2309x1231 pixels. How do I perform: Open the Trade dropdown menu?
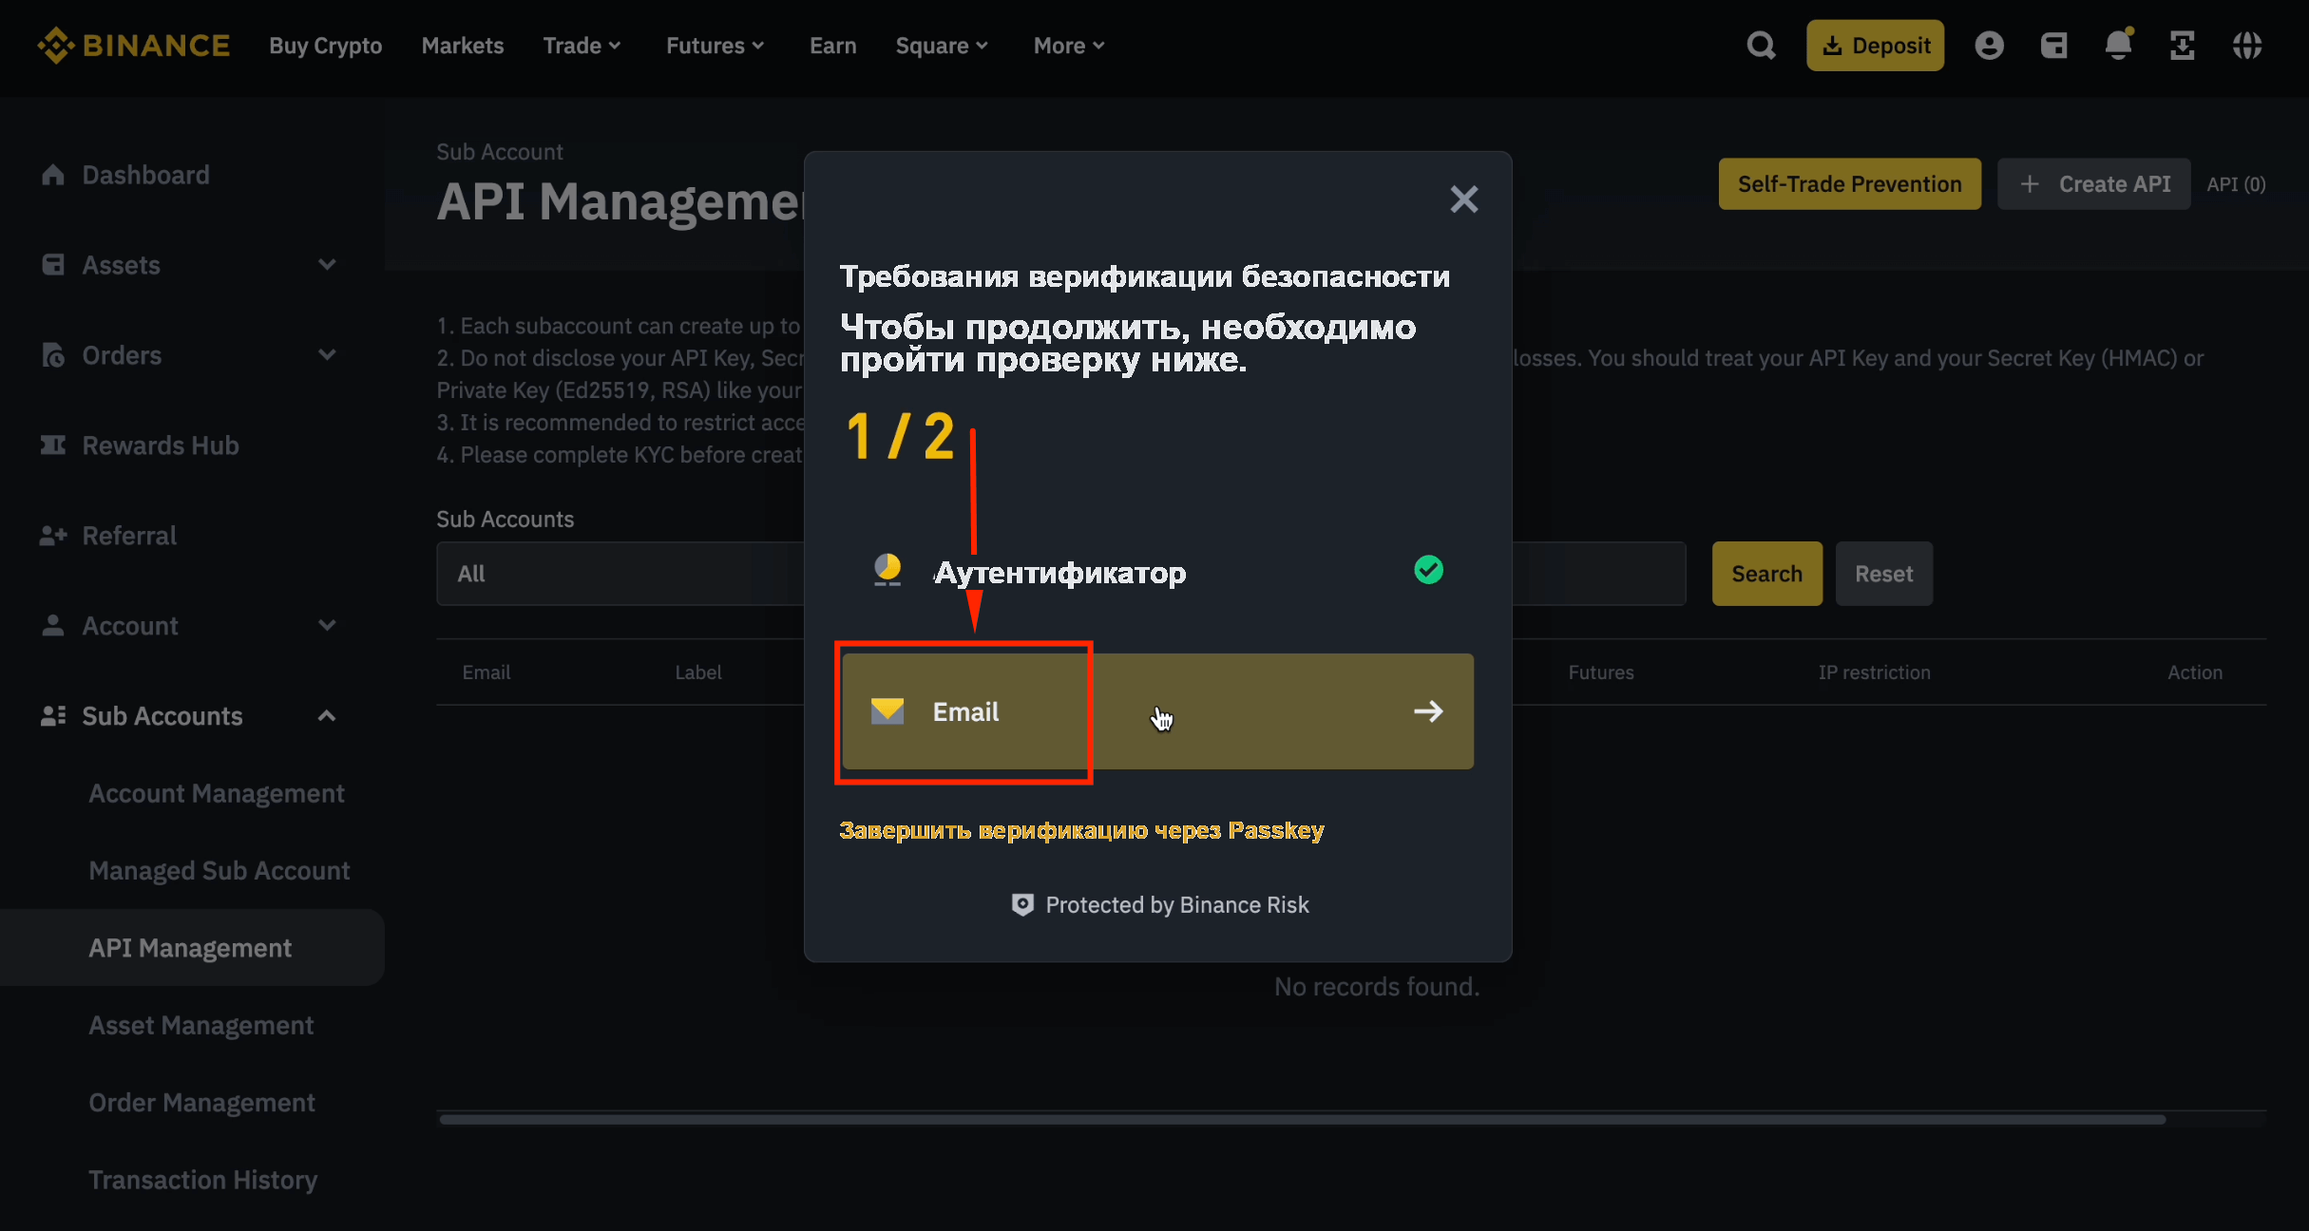[x=582, y=46]
